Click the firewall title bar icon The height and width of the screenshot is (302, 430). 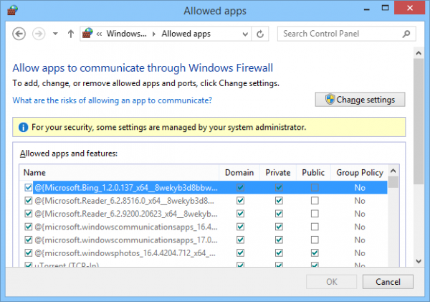(x=12, y=10)
